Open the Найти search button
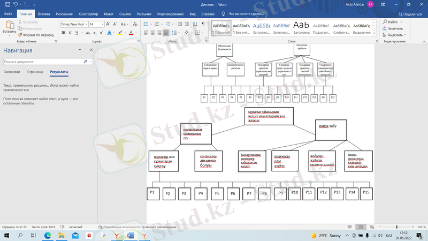Viewport: 428px width, 241px height. (390, 22)
